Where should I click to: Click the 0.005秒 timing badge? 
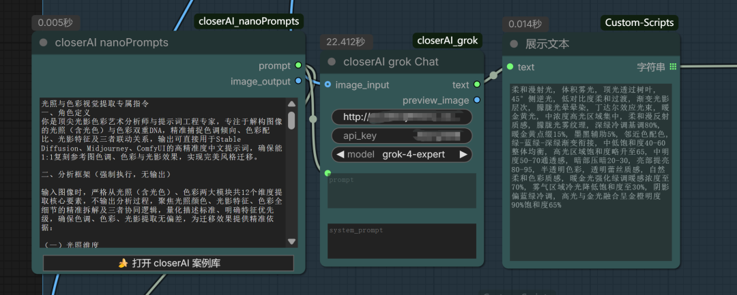point(56,22)
